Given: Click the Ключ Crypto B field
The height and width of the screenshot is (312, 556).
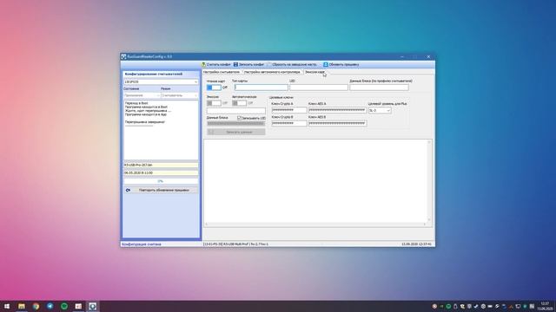Looking at the screenshot, I should click(289, 123).
